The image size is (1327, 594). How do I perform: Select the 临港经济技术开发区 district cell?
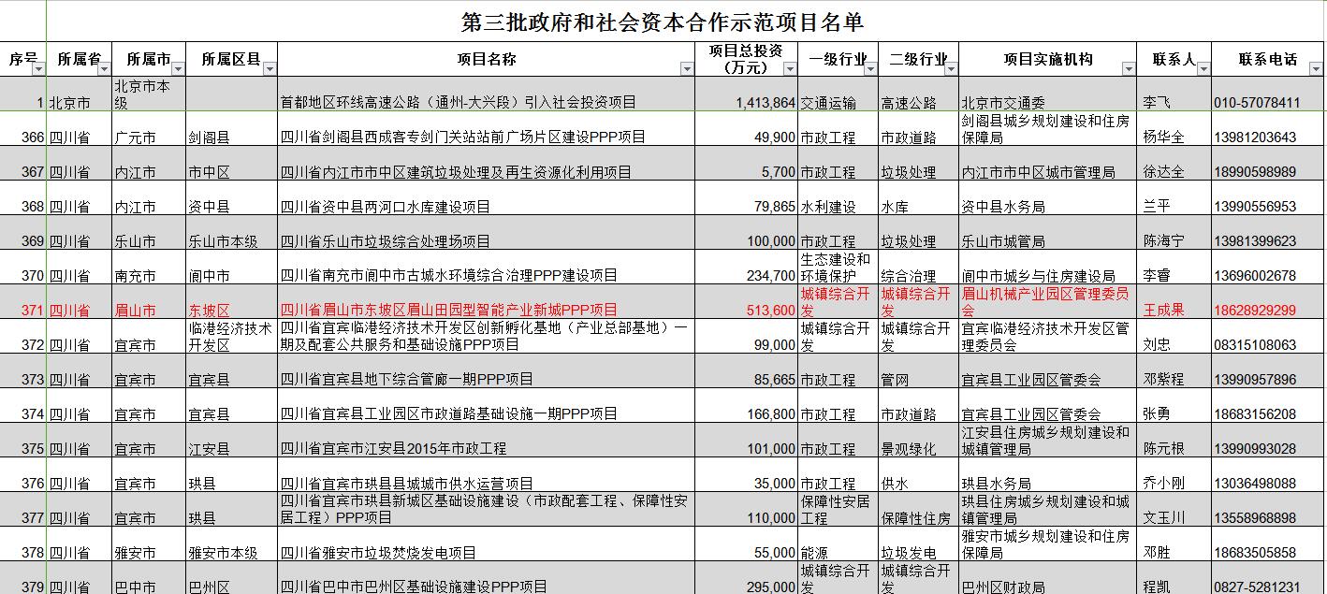tap(232, 337)
